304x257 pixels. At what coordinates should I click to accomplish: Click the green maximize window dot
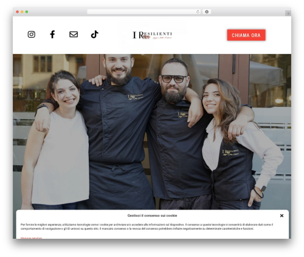(x=27, y=12)
